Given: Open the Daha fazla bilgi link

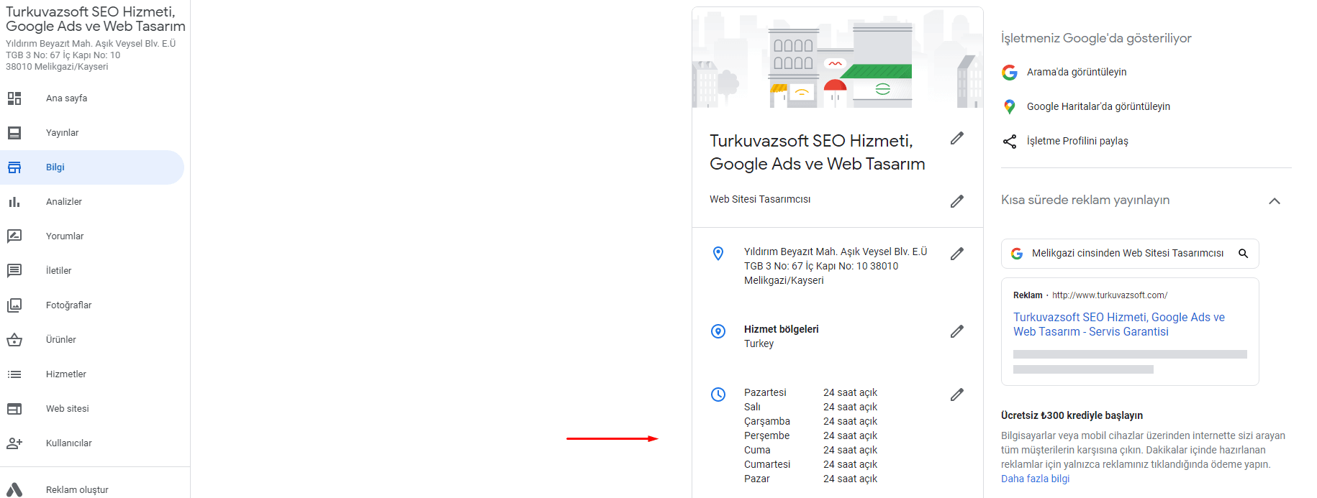Looking at the screenshot, I should point(1035,479).
